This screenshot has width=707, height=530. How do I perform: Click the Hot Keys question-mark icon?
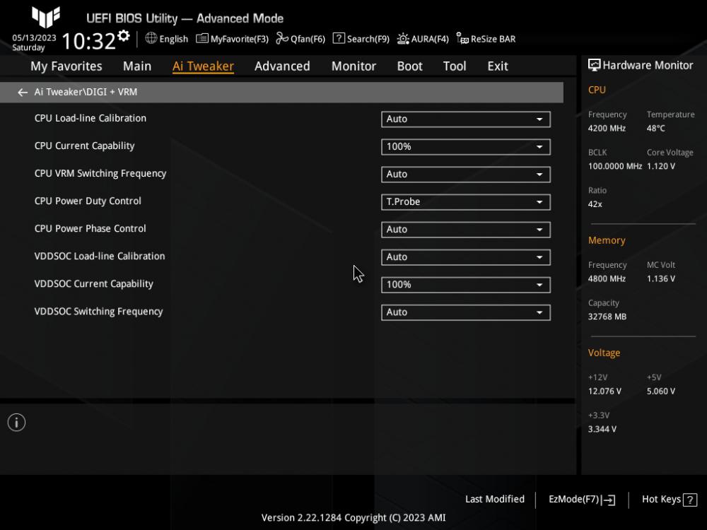click(x=690, y=500)
